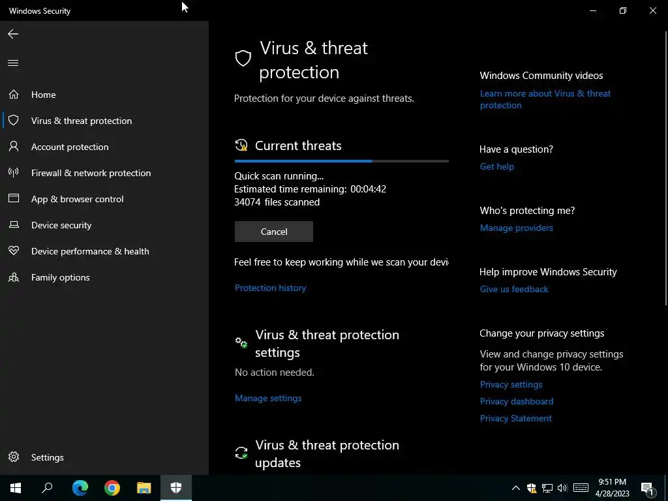
Task: Select Device security in sidebar
Action: tap(61, 225)
